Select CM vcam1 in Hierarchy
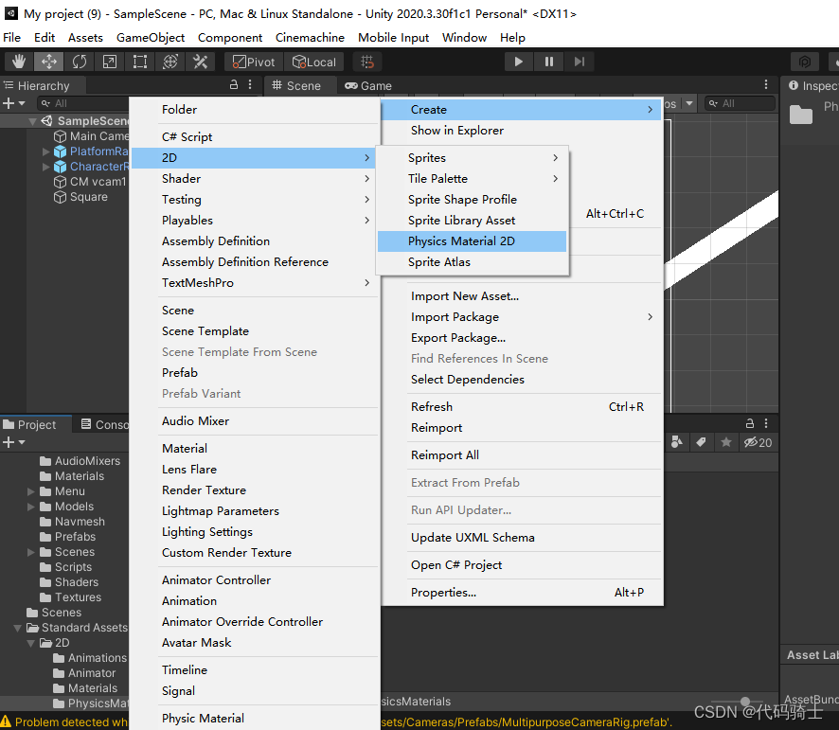The image size is (839, 730). pyautogui.click(x=90, y=182)
